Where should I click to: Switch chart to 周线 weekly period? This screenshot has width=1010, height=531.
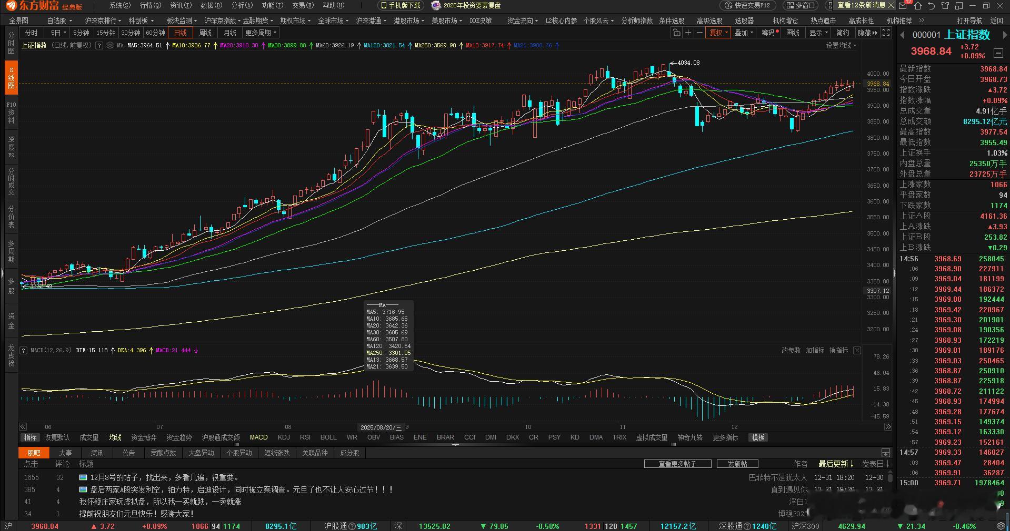click(205, 33)
